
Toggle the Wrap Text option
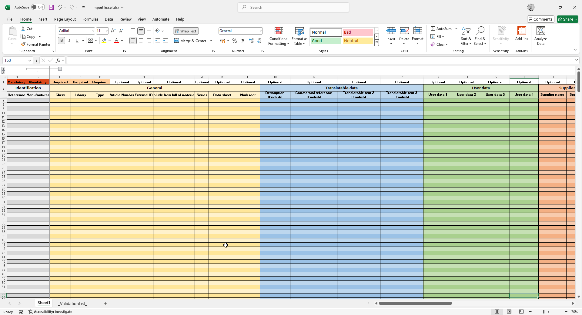(186, 31)
